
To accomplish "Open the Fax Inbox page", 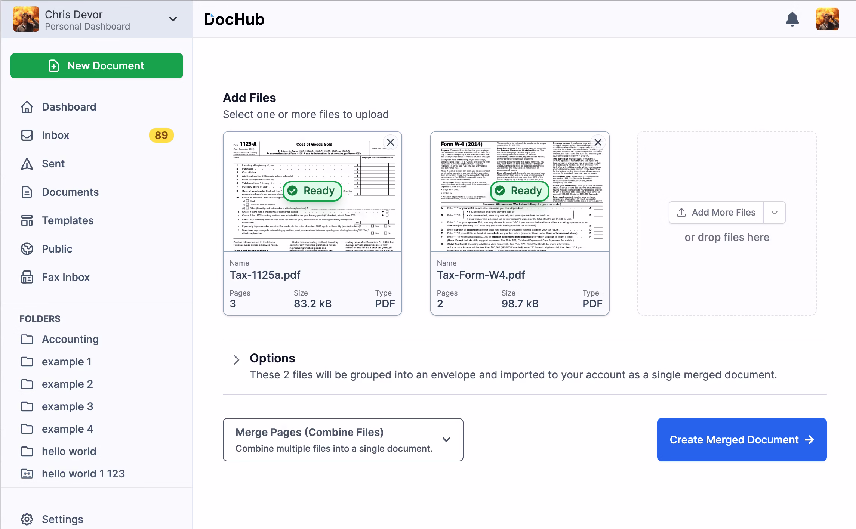I will [66, 277].
